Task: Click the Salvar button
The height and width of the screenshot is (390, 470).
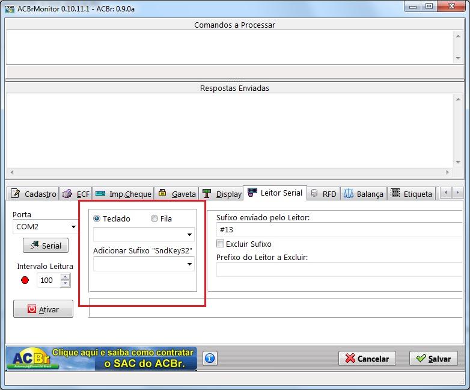Action: [x=433, y=359]
